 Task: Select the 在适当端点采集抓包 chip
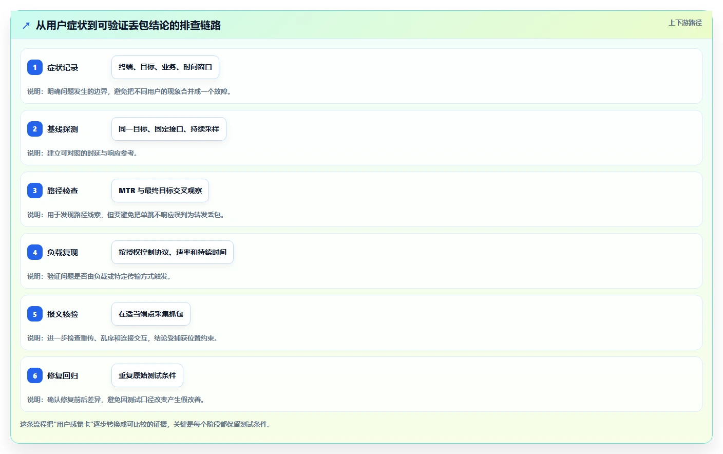point(151,314)
